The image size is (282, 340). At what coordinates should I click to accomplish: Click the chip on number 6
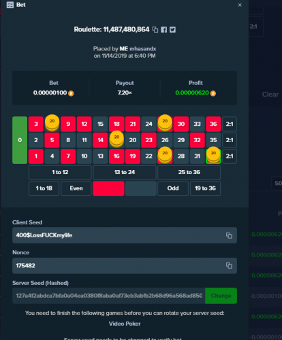(x=52, y=123)
